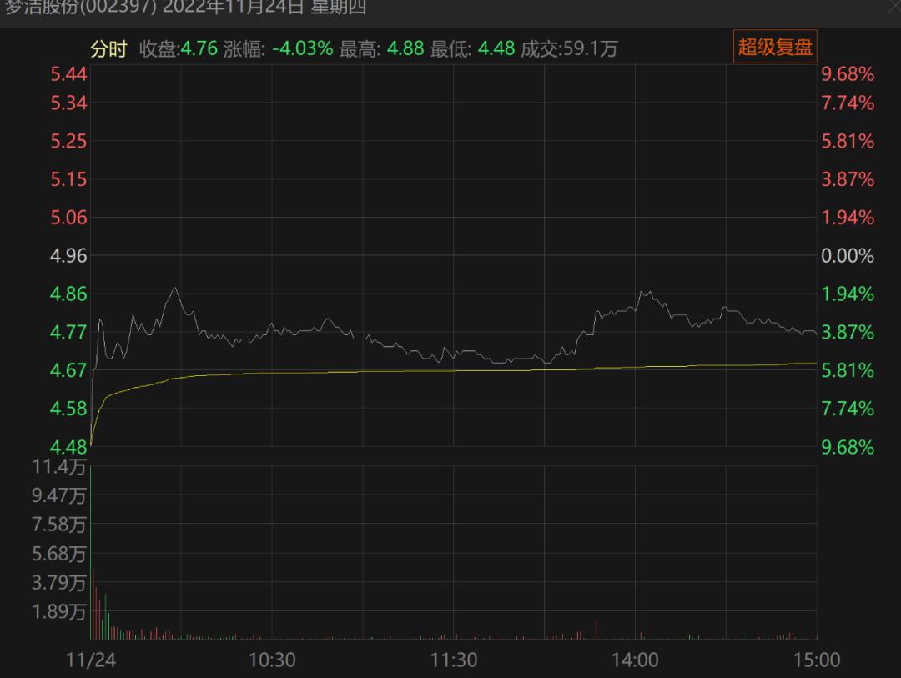
Task: Click the 4.67 price axis label
Action: tap(68, 370)
